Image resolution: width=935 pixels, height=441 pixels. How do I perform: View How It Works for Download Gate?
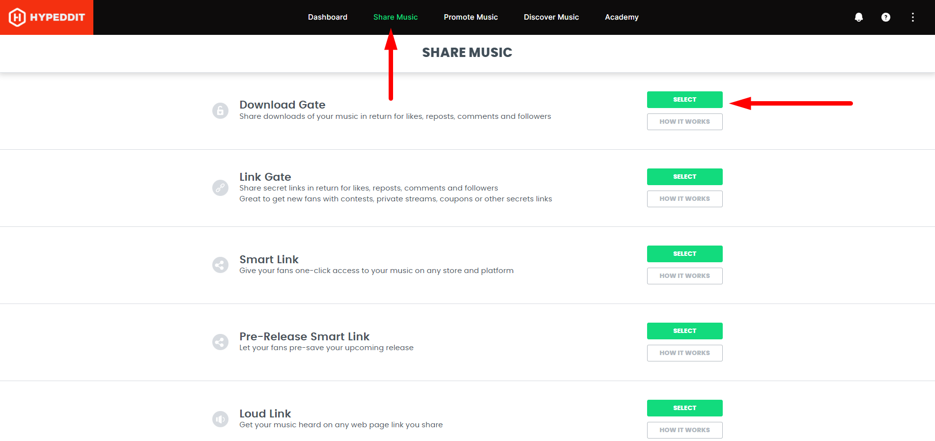pos(684,122)
